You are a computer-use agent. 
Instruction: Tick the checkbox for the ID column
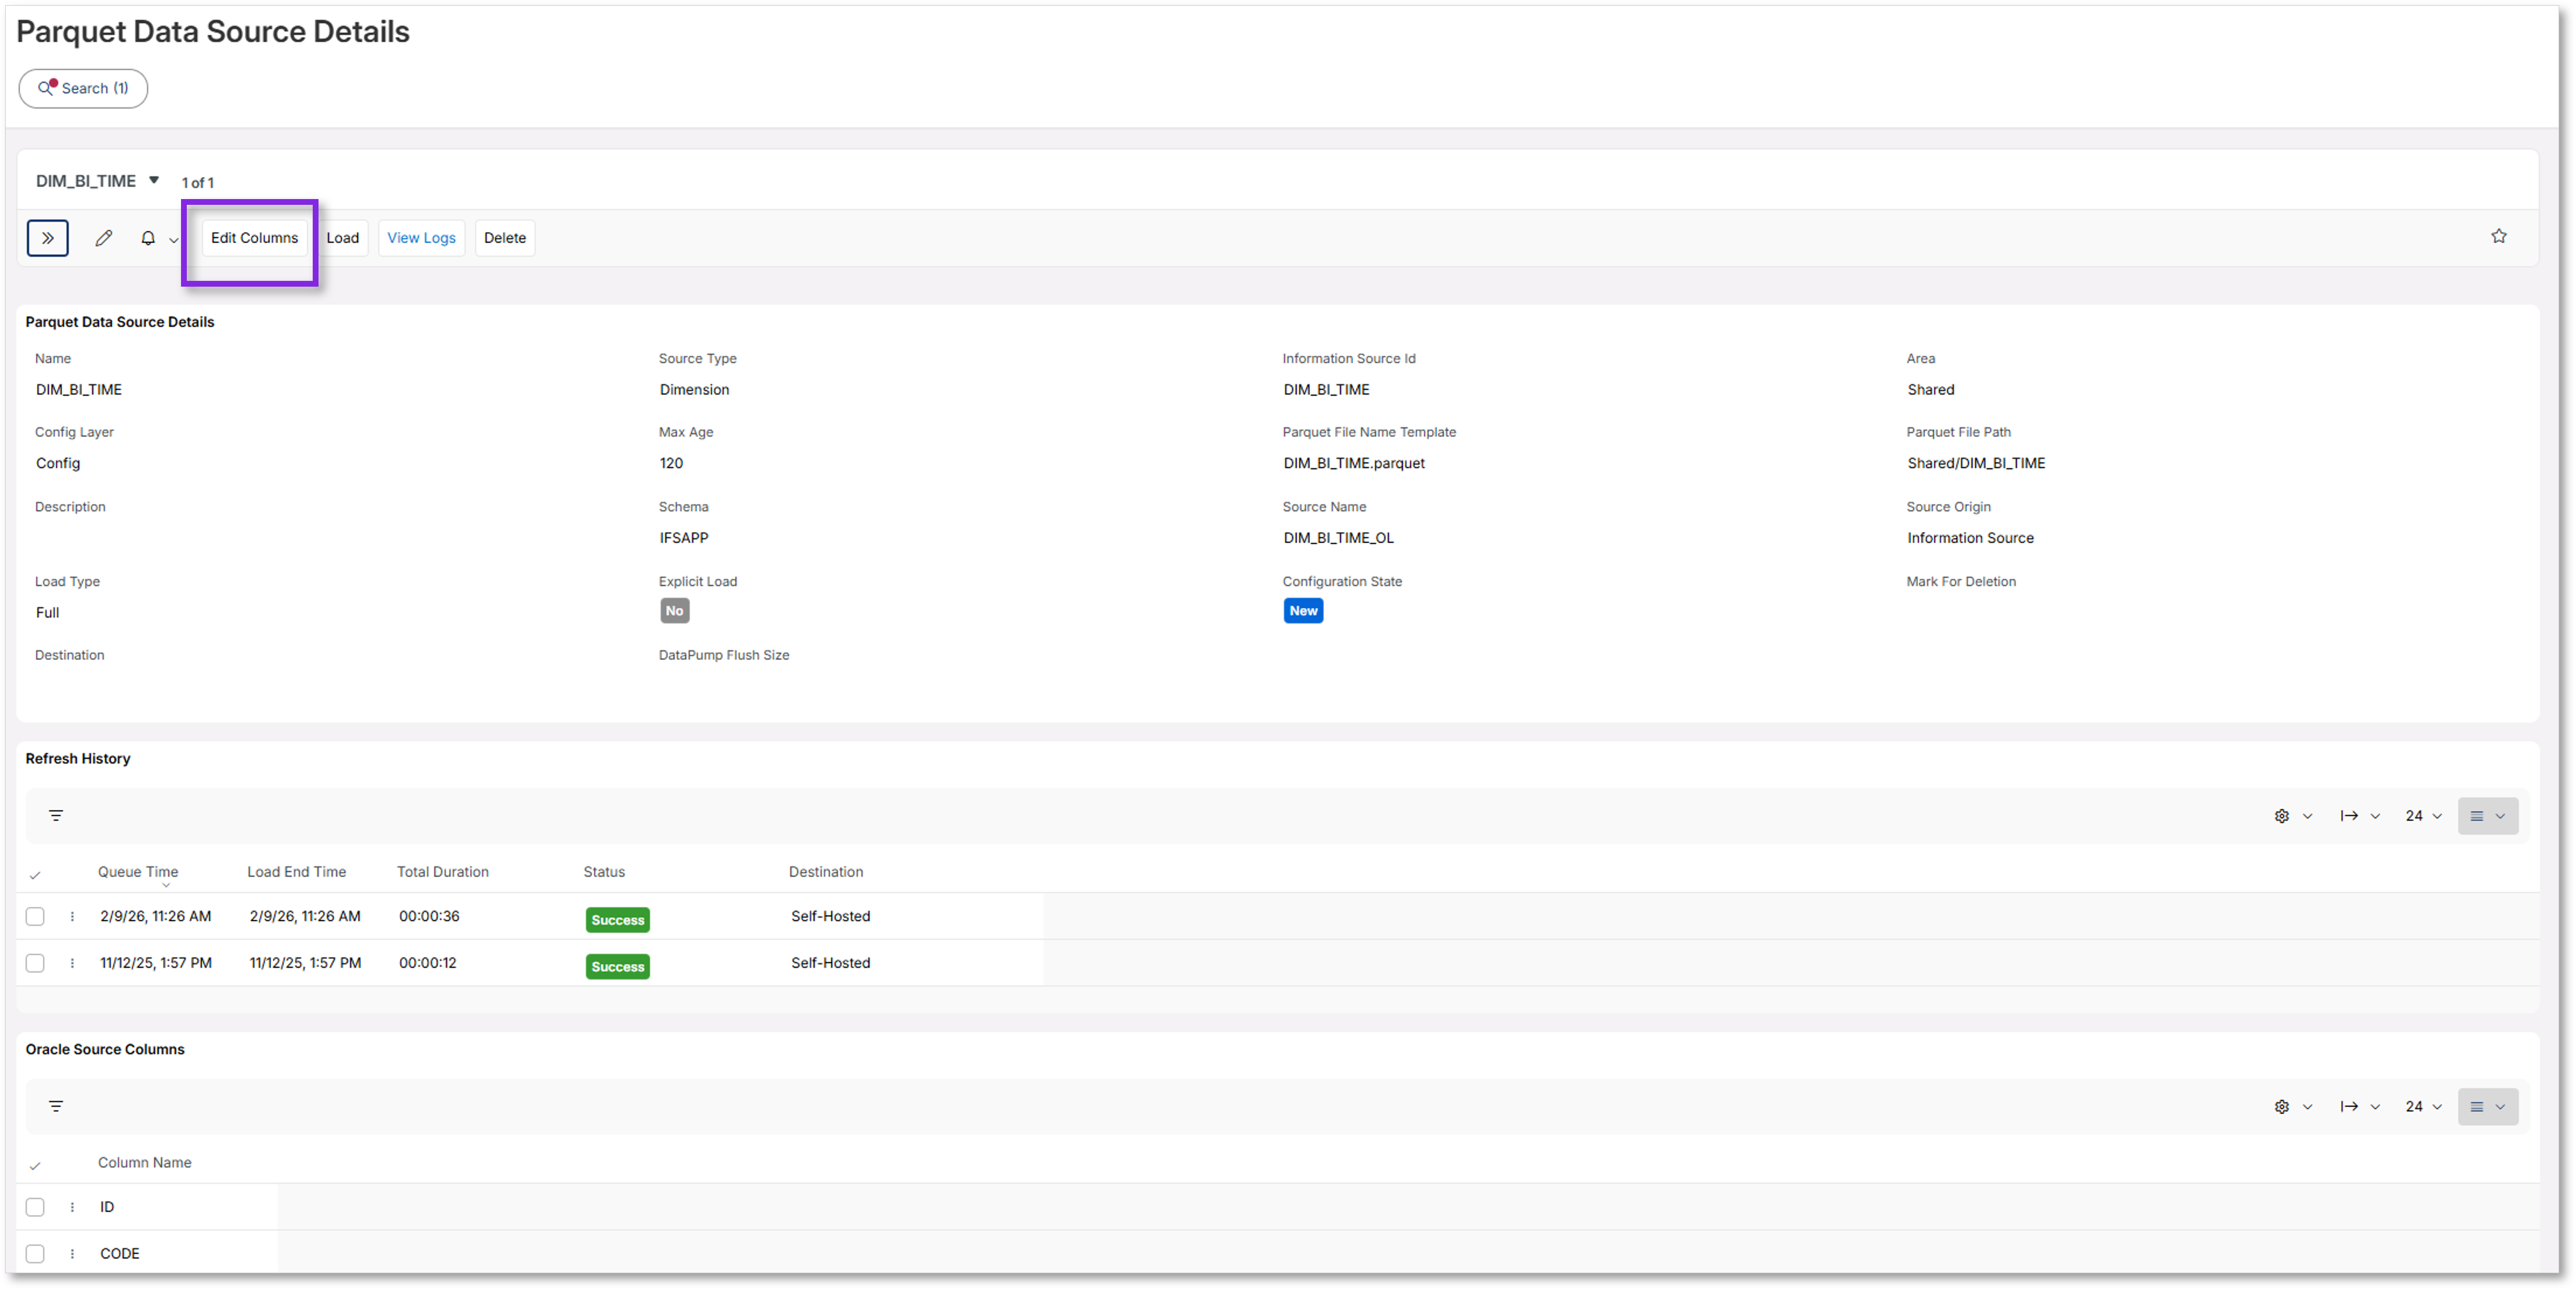(35, 1207)
